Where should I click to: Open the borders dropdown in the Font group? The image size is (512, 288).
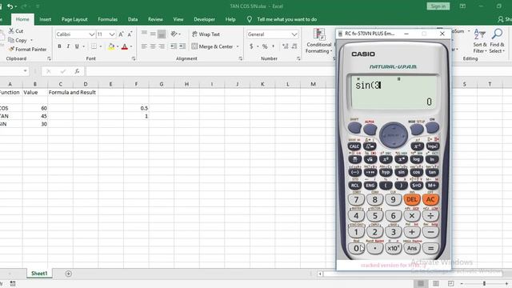tap(100, 46)
